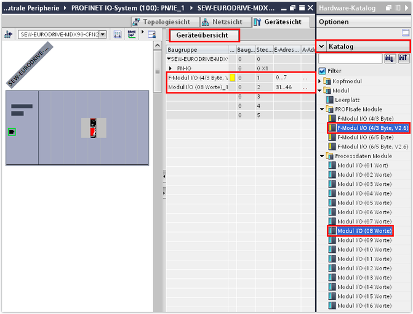413x314 pixels.
Task: Click the yellow marker in F-Modul row
Action: (x=232, y=78)
